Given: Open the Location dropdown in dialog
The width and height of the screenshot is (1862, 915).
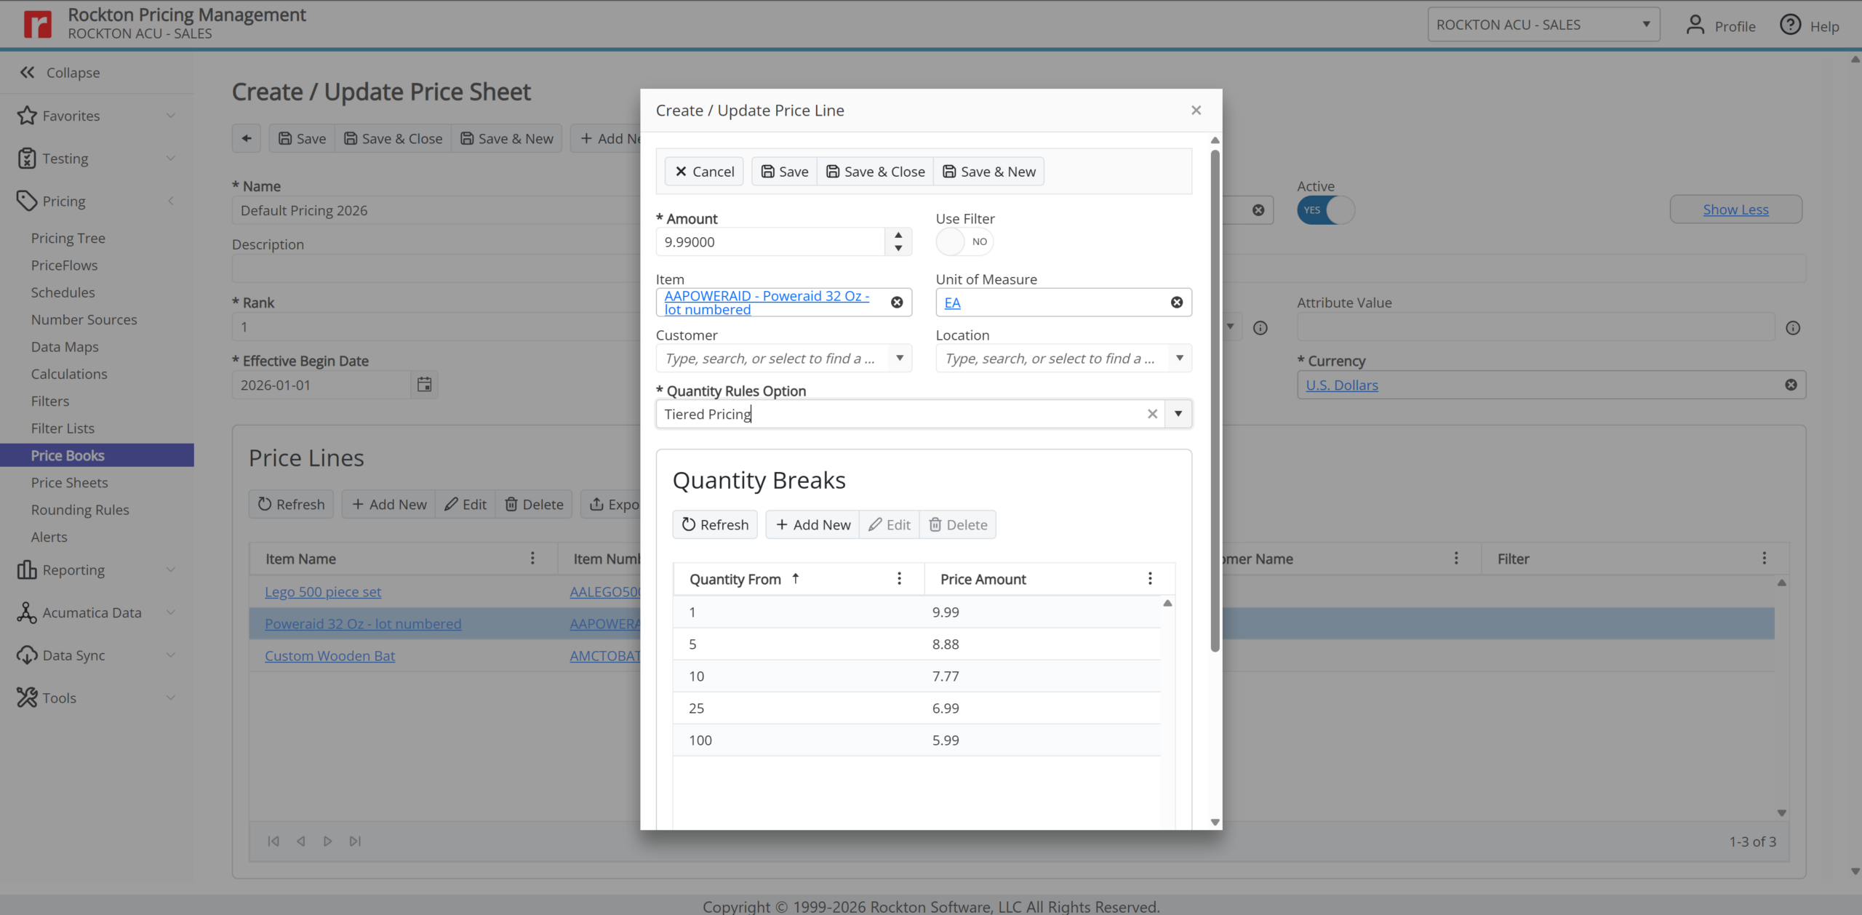Looking at the screenshot, I should point(1179,358).
